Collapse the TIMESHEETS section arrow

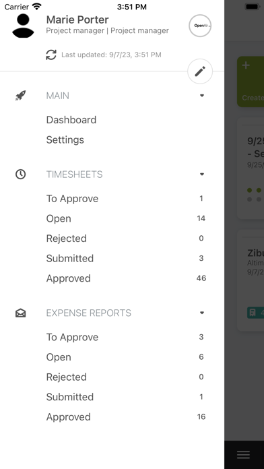click(202, 175)
